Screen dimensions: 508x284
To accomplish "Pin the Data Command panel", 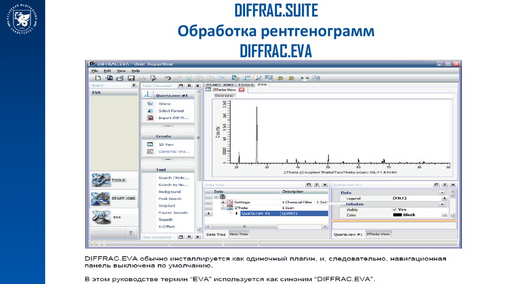I will click(190, 86).
